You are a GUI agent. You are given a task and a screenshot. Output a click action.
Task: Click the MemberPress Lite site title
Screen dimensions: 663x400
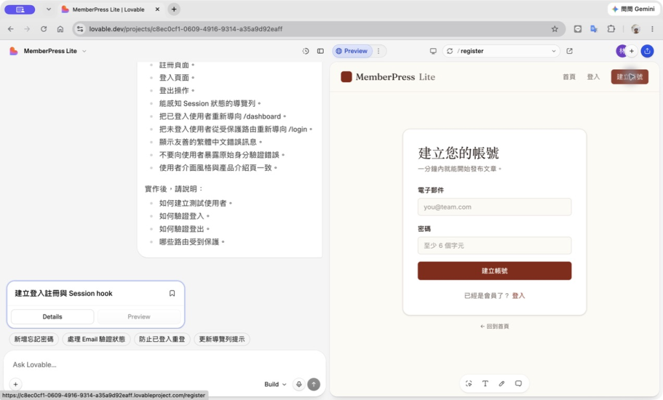(x=396, y=77)
